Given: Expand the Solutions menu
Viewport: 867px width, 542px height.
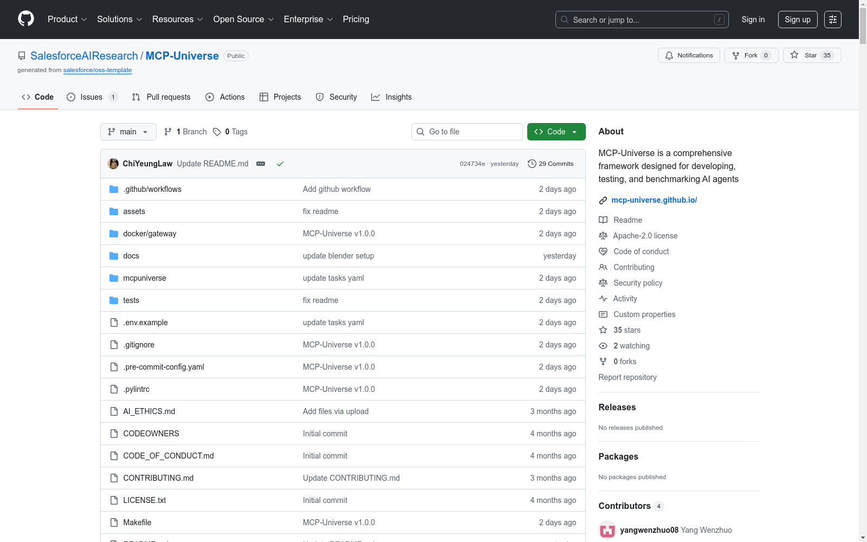Looking at the screenshot, I should (120, 20).
